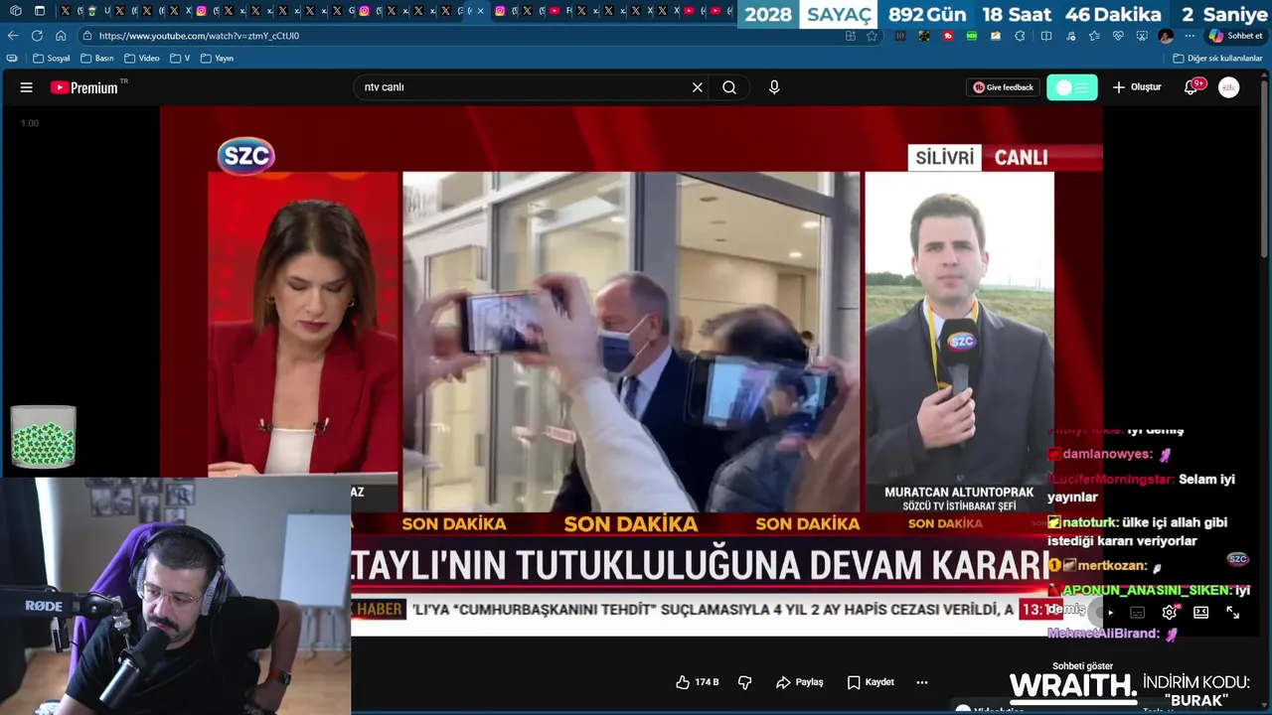Go back in the browser
The image size is (1272, 715).
click(x=13, y=36)
